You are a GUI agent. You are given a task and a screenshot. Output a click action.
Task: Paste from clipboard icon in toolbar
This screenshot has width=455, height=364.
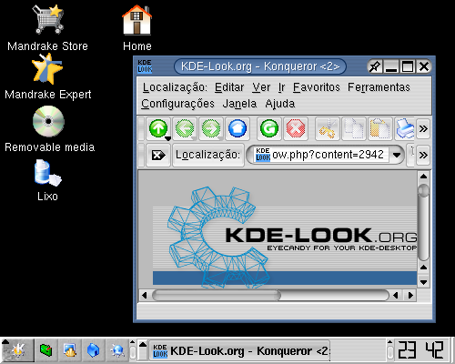point(380,128)
